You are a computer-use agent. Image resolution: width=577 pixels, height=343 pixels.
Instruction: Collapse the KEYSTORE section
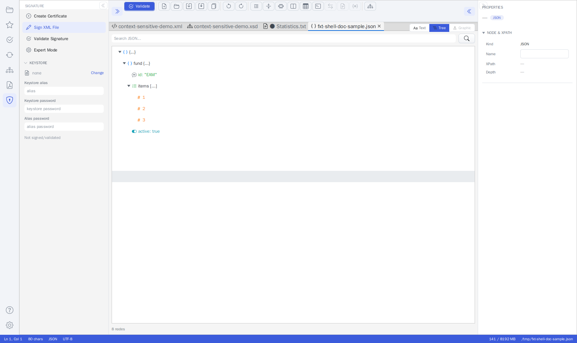25,63
